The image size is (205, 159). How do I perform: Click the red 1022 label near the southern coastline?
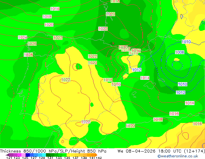(86, 122)
